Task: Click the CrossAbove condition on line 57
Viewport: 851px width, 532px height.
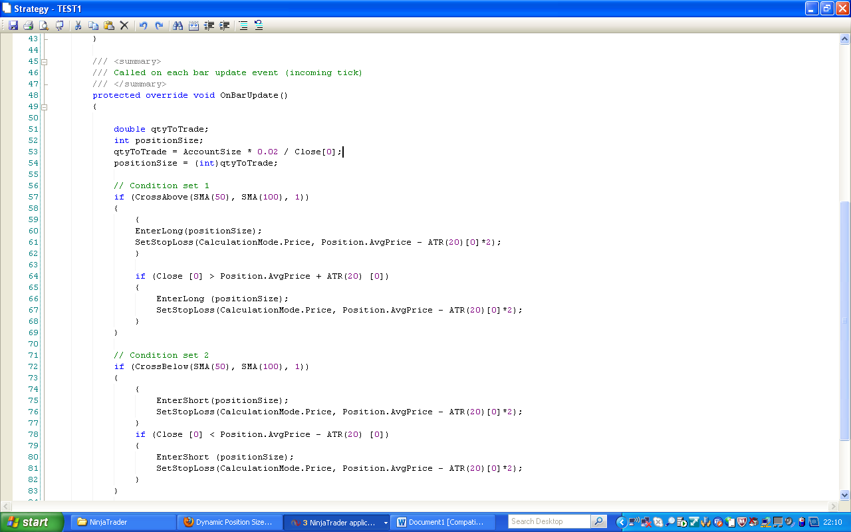Action: (211, 197)
